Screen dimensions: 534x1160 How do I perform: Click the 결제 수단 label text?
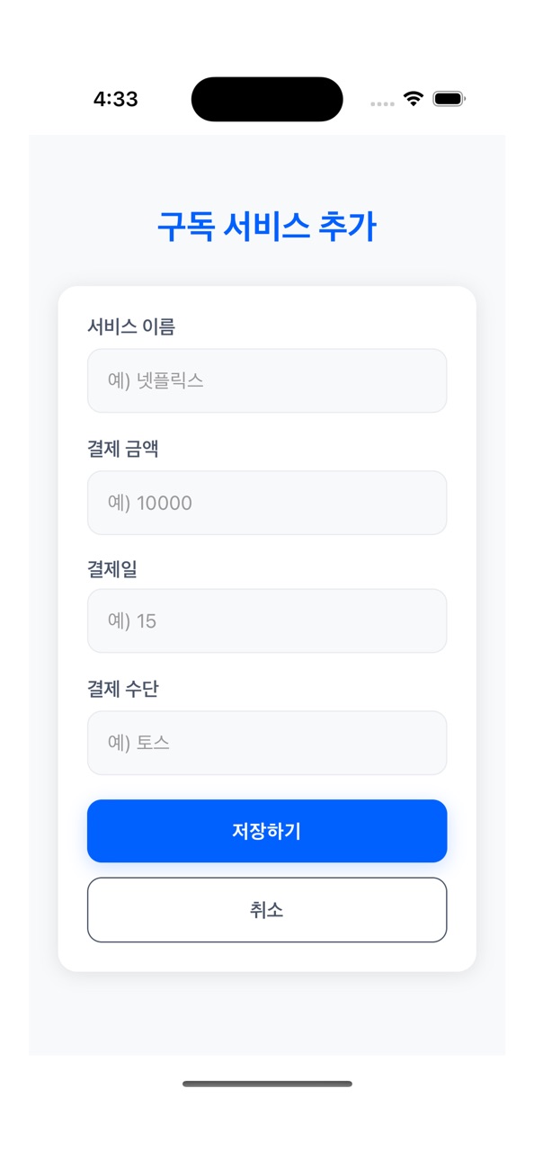[x=123, y=689]
